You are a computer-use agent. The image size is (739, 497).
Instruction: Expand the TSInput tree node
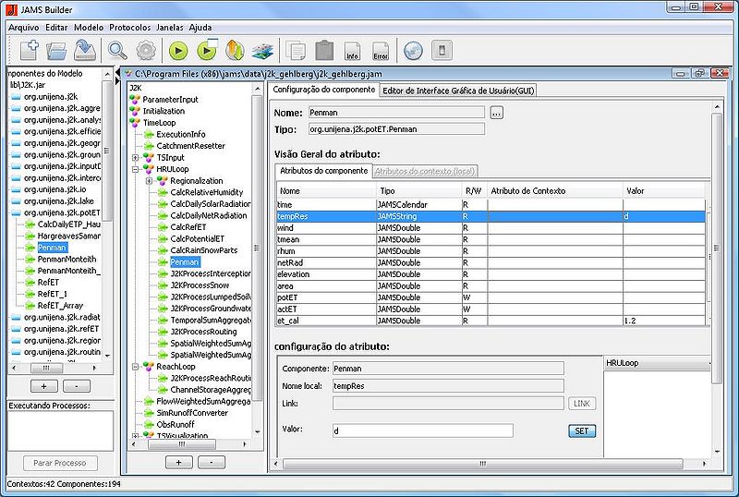[136, 158]
